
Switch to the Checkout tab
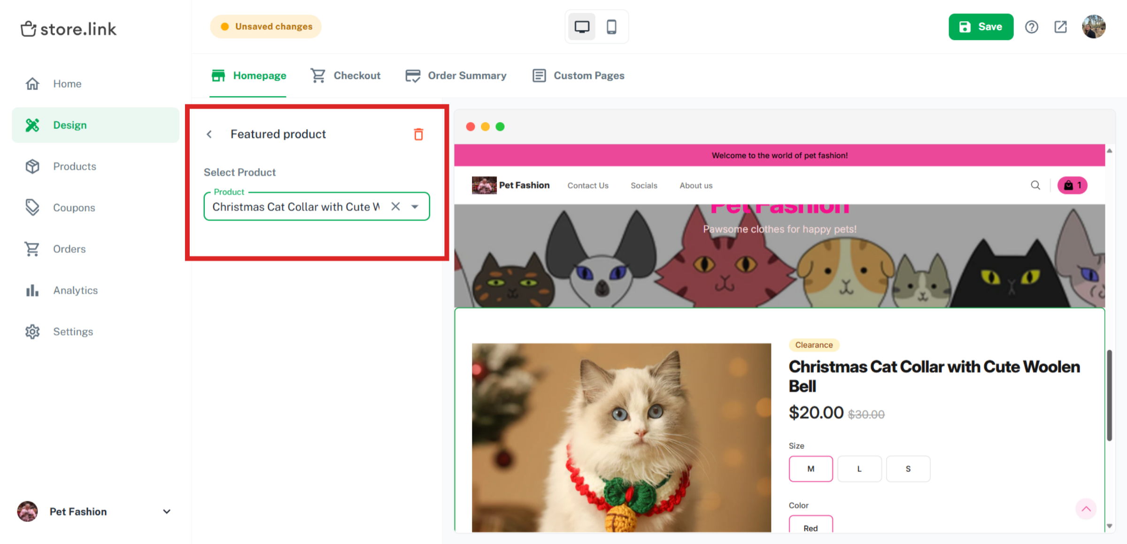click(x=357, y=75)
